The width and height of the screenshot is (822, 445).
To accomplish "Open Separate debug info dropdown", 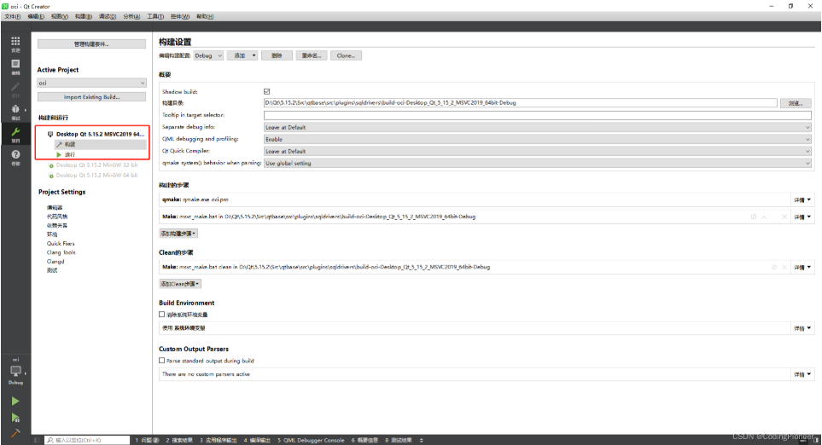I will pyautogui.click(x=538, y=127).
